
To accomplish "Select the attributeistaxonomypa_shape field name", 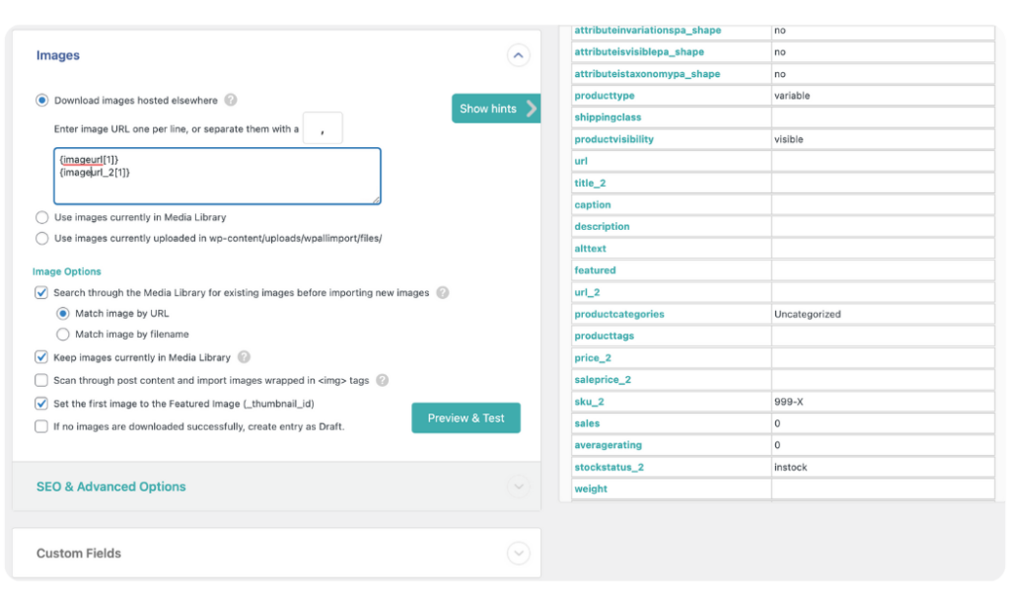I will pos(647,73).
